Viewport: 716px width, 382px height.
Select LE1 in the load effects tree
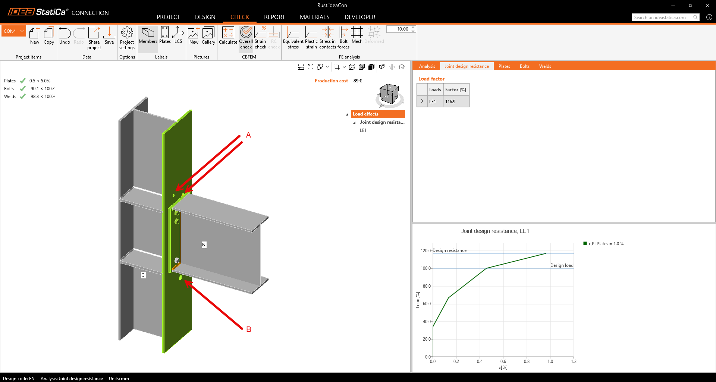tap(363, 130)
